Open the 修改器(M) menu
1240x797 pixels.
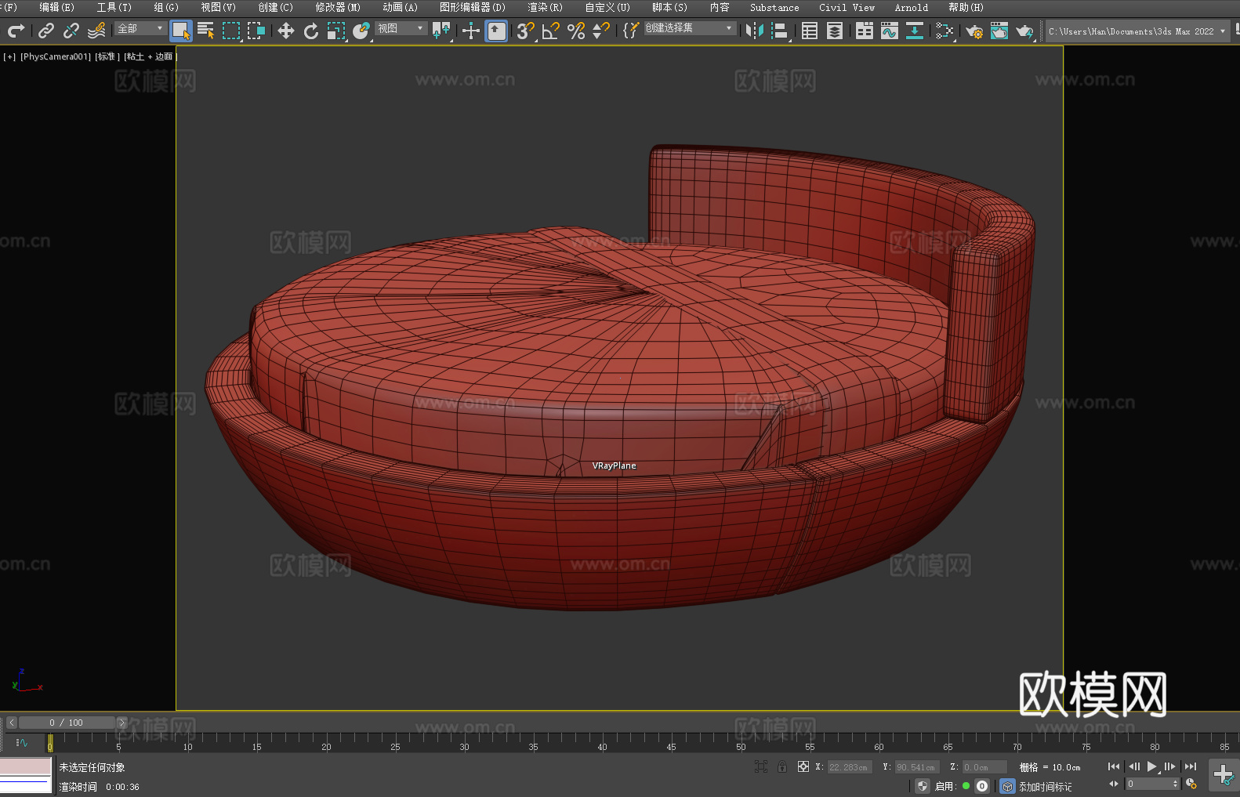pos(338,7)
